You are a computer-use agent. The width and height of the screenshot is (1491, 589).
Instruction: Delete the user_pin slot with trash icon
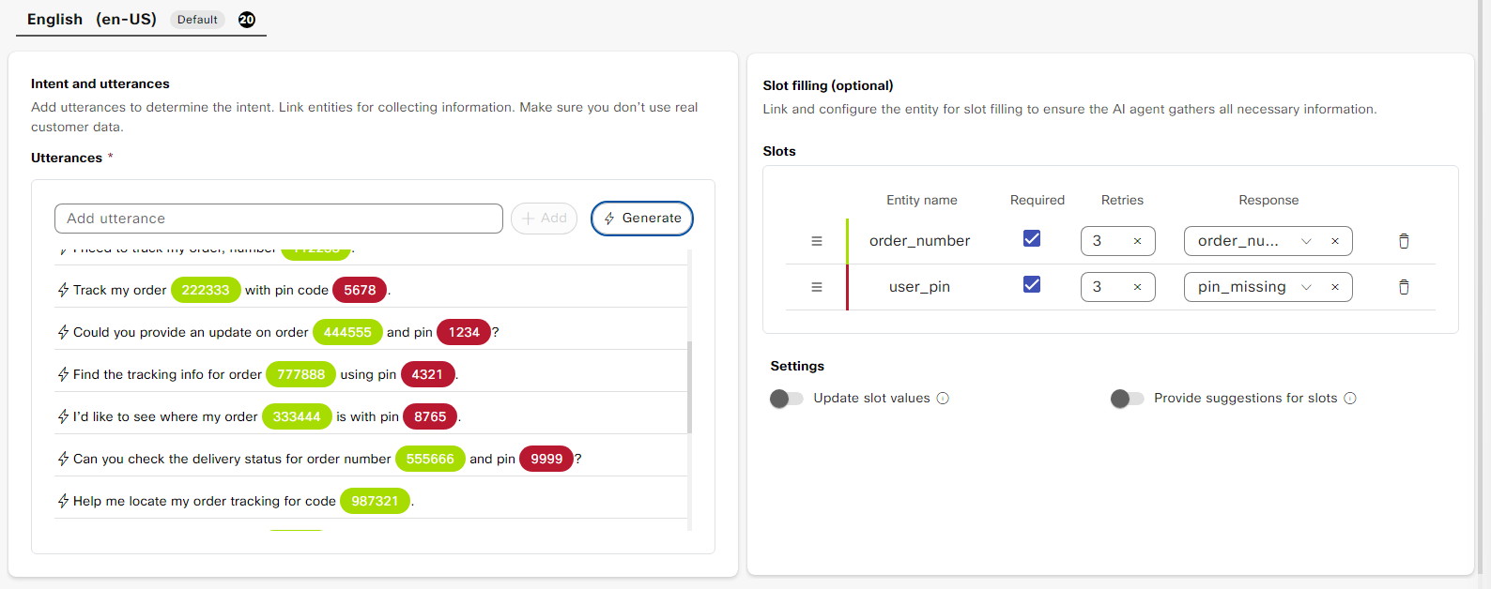point(1404,287)
